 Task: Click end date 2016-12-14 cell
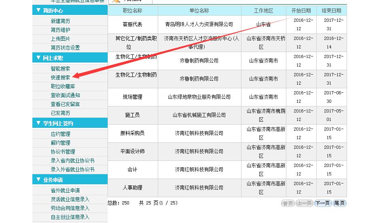(332, 43)
